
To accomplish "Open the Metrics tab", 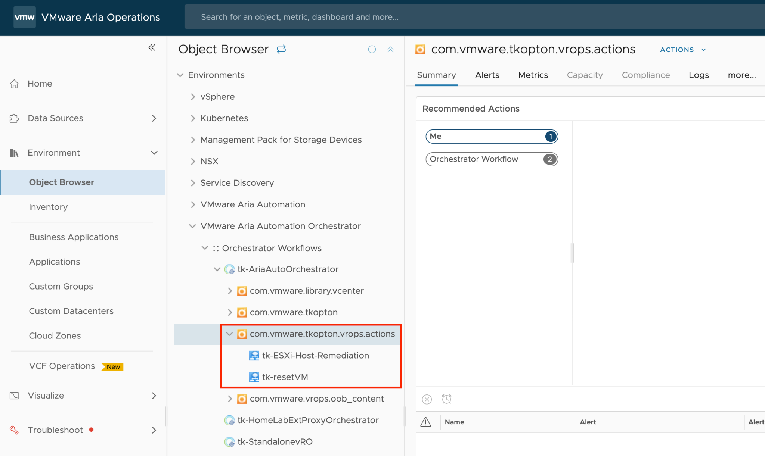I will [533, 75].
